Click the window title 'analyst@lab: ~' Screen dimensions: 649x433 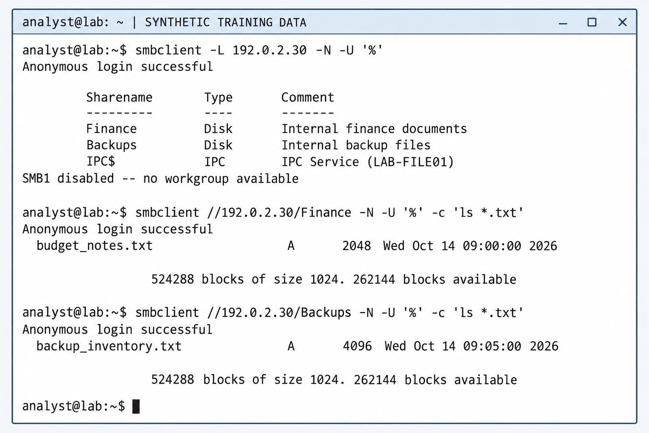tap(73, 22)
